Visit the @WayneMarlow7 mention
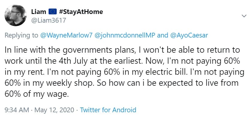Viewport: 251px width, 117px height. pos(67,35)
